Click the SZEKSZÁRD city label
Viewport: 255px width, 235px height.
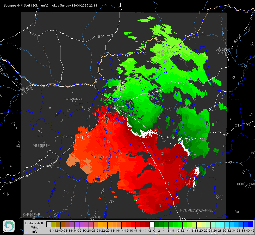click(92, 217)
